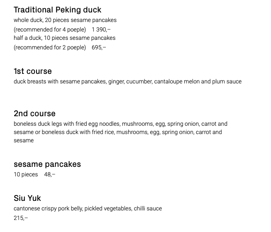Click the words cantaloupe melon and plum sauce
271x232 pixels.
coord(198,81)
